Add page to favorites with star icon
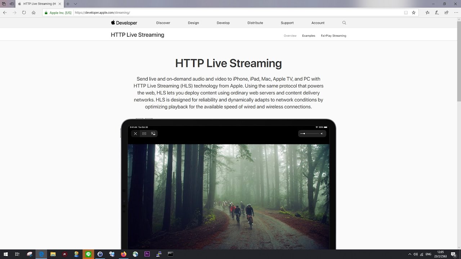 coord(414,13)
